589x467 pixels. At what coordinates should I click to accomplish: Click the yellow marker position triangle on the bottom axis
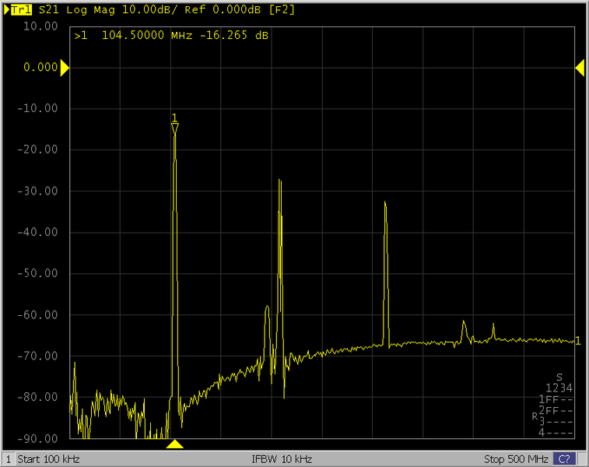tap(175, 444)
